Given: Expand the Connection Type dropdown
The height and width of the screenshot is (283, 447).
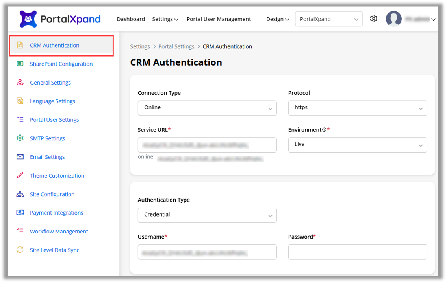Looking at the screenshot, I should (207, 108).
